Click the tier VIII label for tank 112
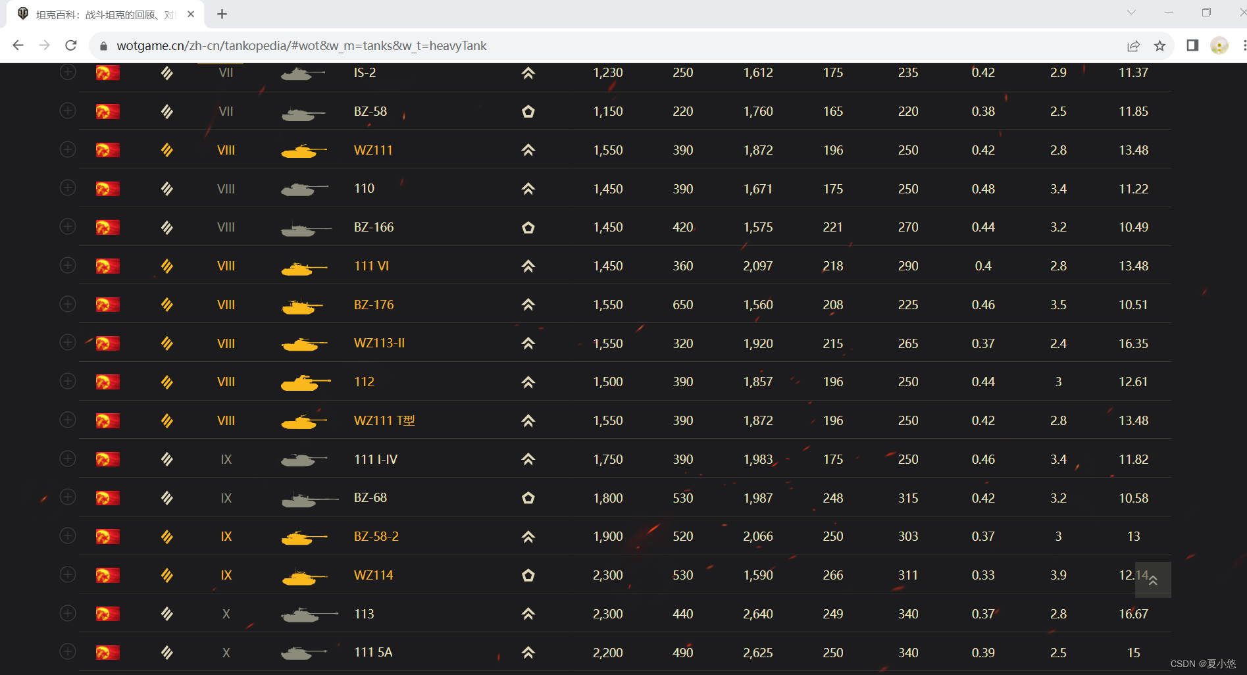 tap(226, 382)
